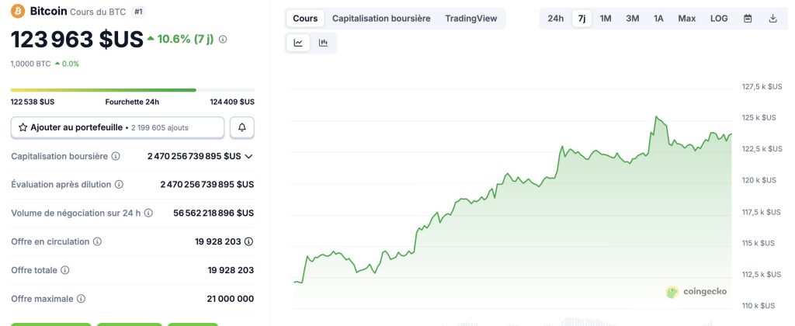The width and height of the screenshot is (795, 326).
Task: Select the 1M time range
Action: click(606, 18)
